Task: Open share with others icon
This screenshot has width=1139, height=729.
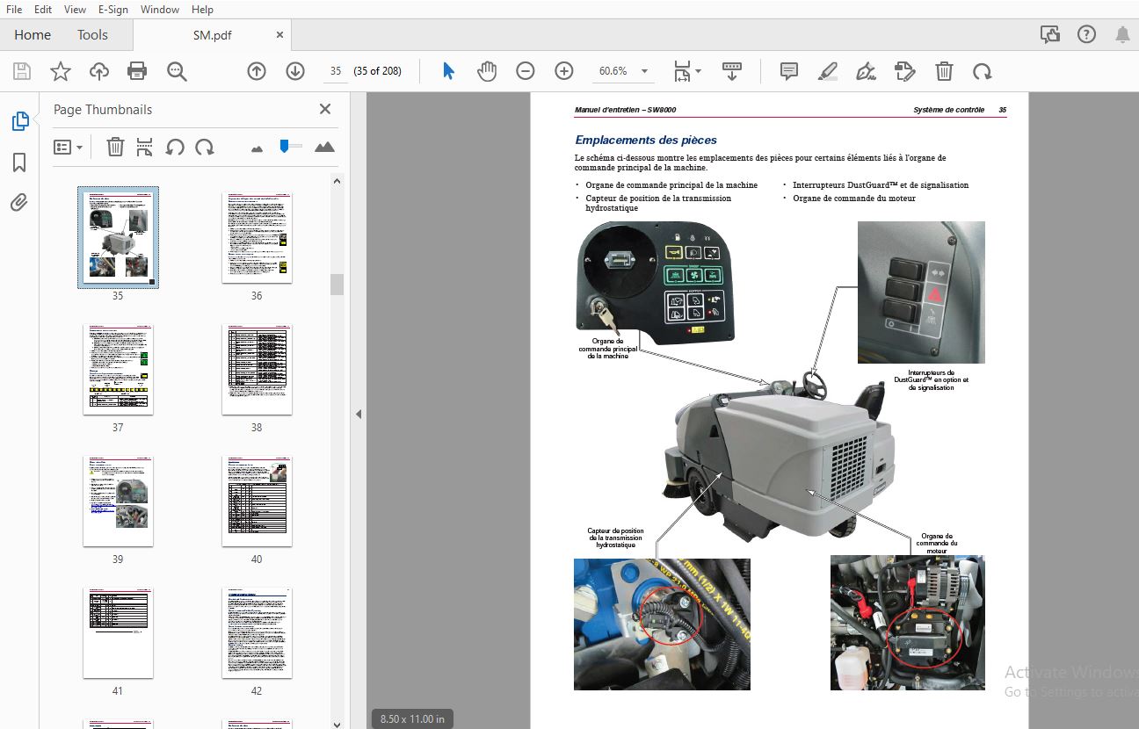Action: point(1049,35)
